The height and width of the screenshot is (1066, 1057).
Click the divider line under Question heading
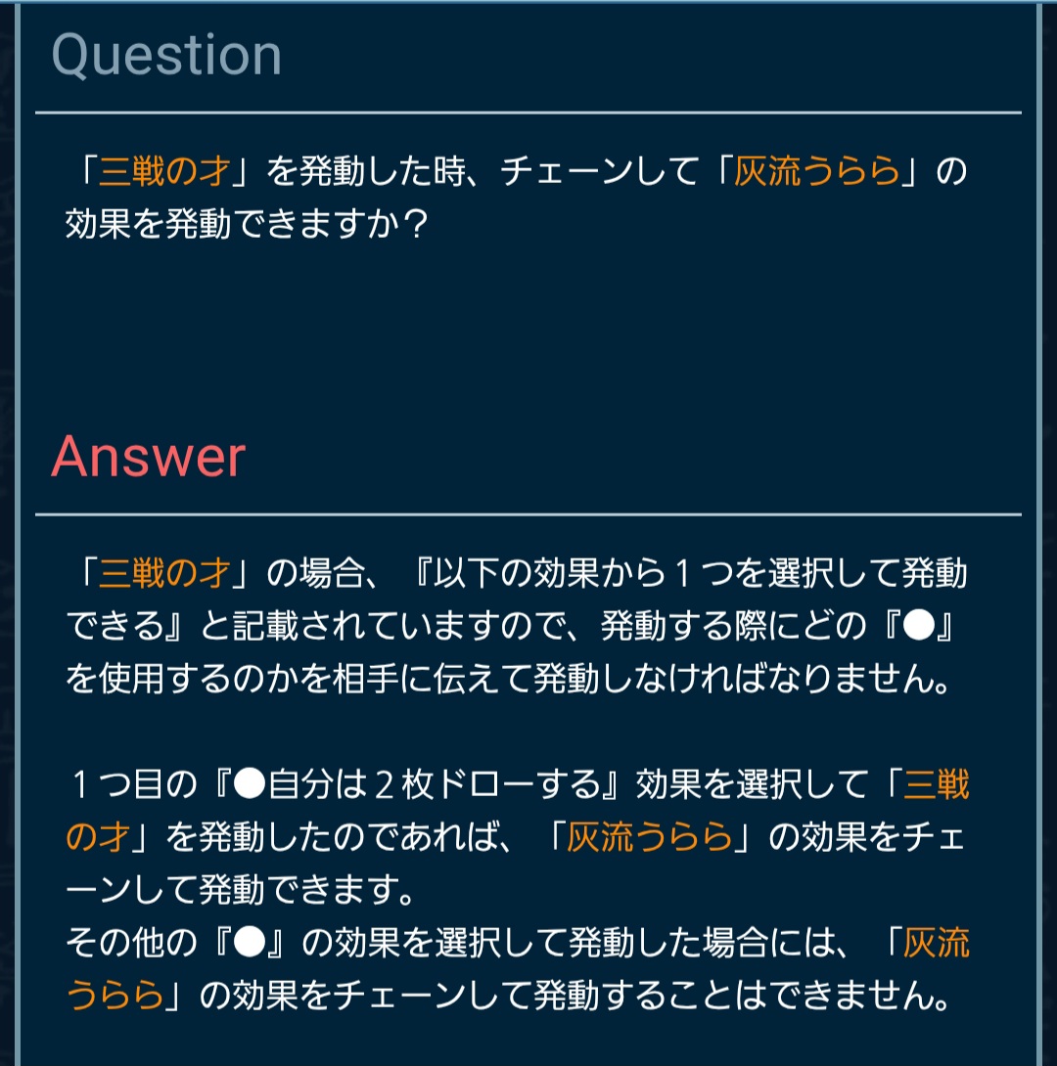click(528, 113)
